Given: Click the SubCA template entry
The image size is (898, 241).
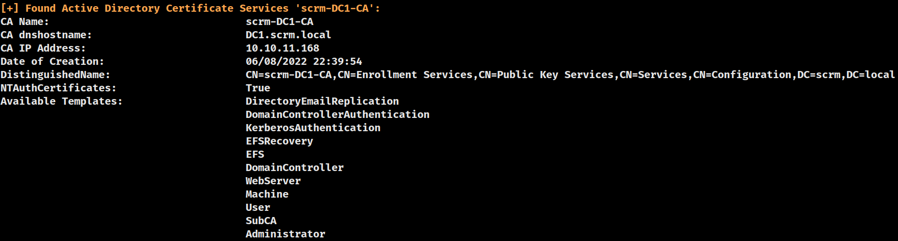Looking at the screenshot, I should click(261, 221).
